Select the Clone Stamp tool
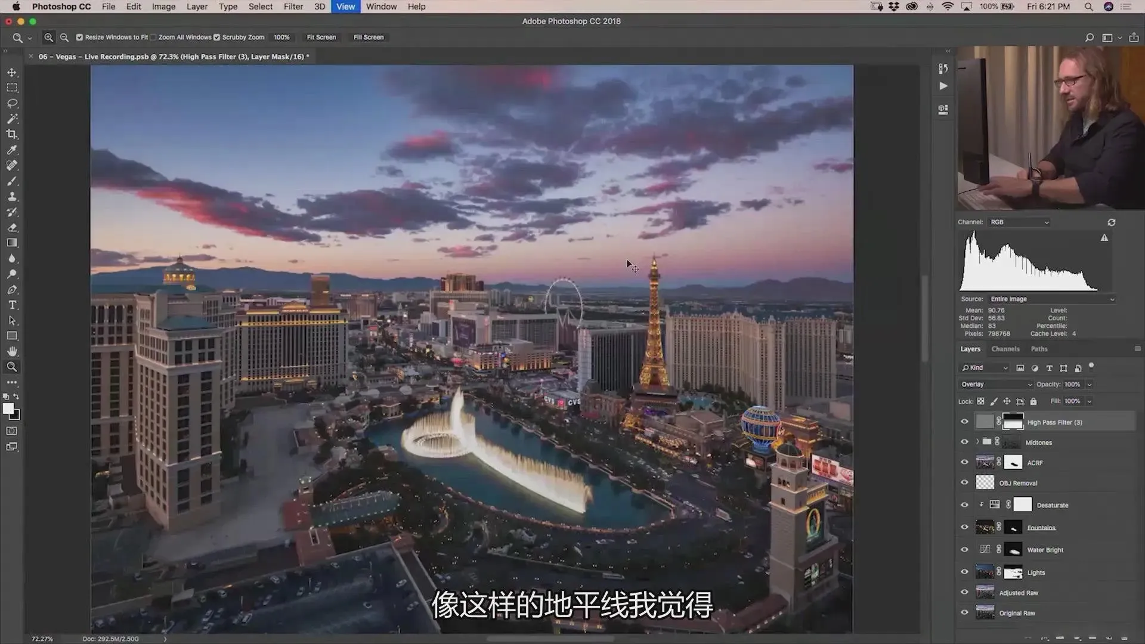 (12, 196)
